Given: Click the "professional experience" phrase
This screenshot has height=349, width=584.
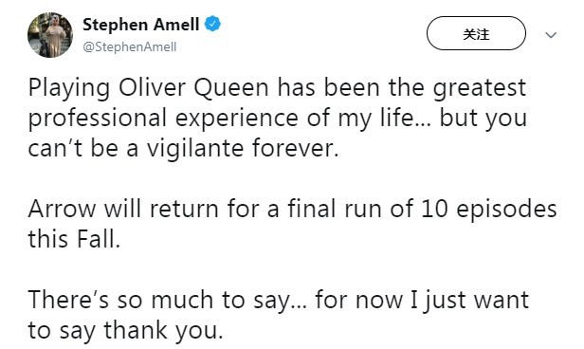Looking at the screenshot, I should [x=163, y=119].
